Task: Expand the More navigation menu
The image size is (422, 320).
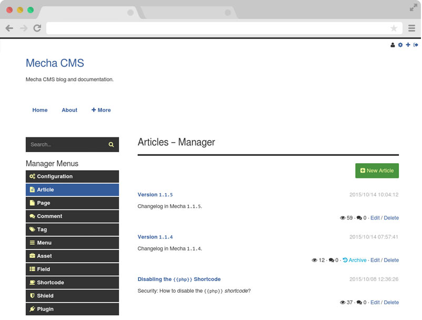Action: tap(101, 110)
